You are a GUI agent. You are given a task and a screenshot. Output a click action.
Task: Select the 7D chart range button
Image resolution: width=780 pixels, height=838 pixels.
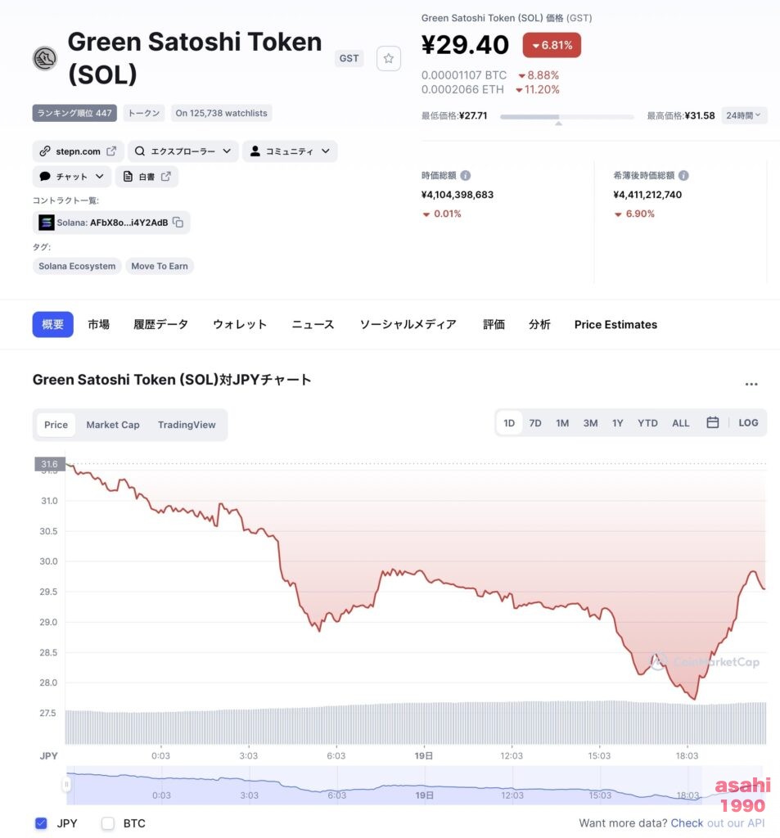[534, 423]
